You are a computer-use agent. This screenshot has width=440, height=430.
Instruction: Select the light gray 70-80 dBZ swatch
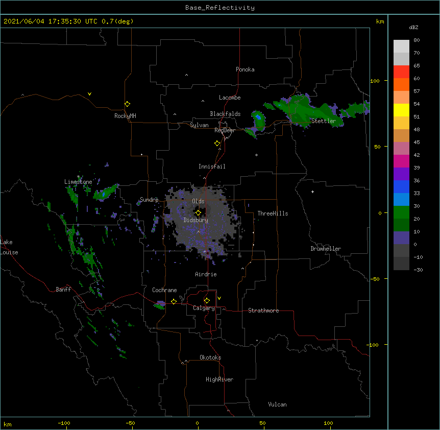(401, 46)
